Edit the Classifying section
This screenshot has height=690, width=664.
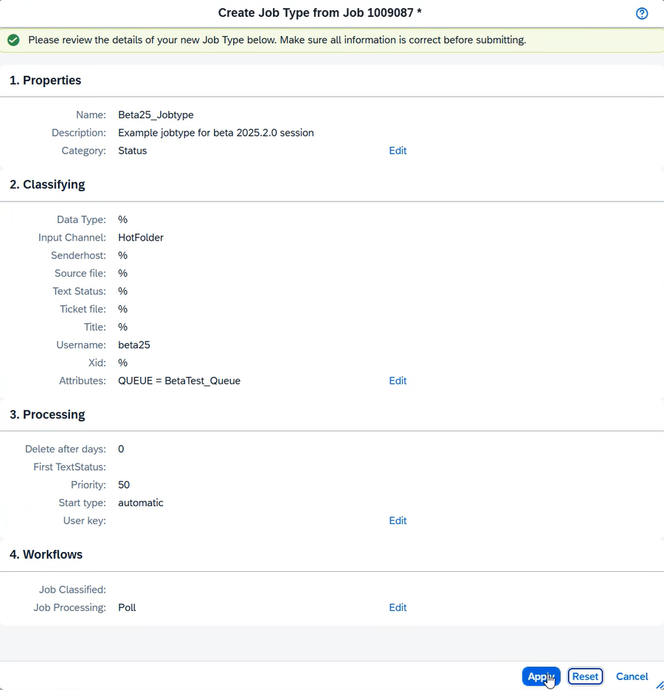point(398,381)
